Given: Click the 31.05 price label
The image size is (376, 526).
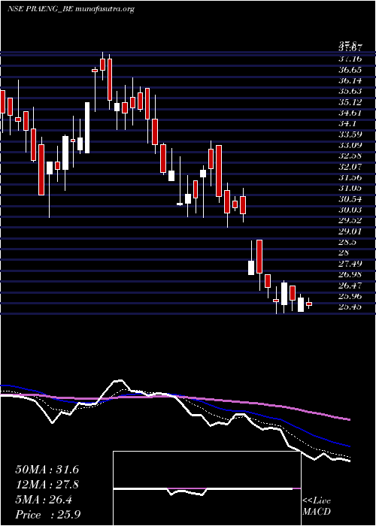Looking at the screenshot, I should [350, 188].
